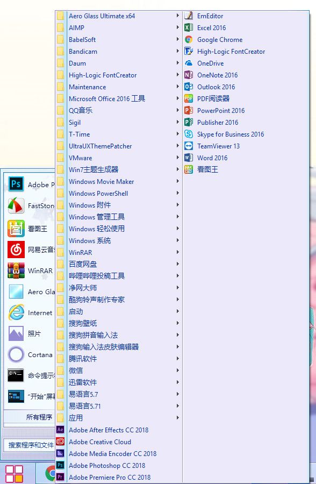
Task: Launch Adobe Premiere Pro CC 2018
Action: tap(119, 477)
